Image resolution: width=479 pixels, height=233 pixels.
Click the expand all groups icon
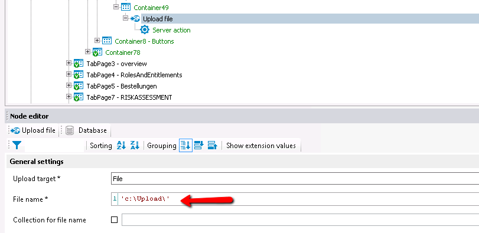click(212, 146)
